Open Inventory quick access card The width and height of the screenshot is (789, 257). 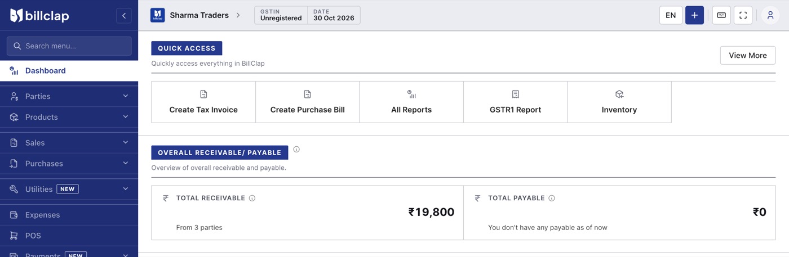tap(619, 102)
